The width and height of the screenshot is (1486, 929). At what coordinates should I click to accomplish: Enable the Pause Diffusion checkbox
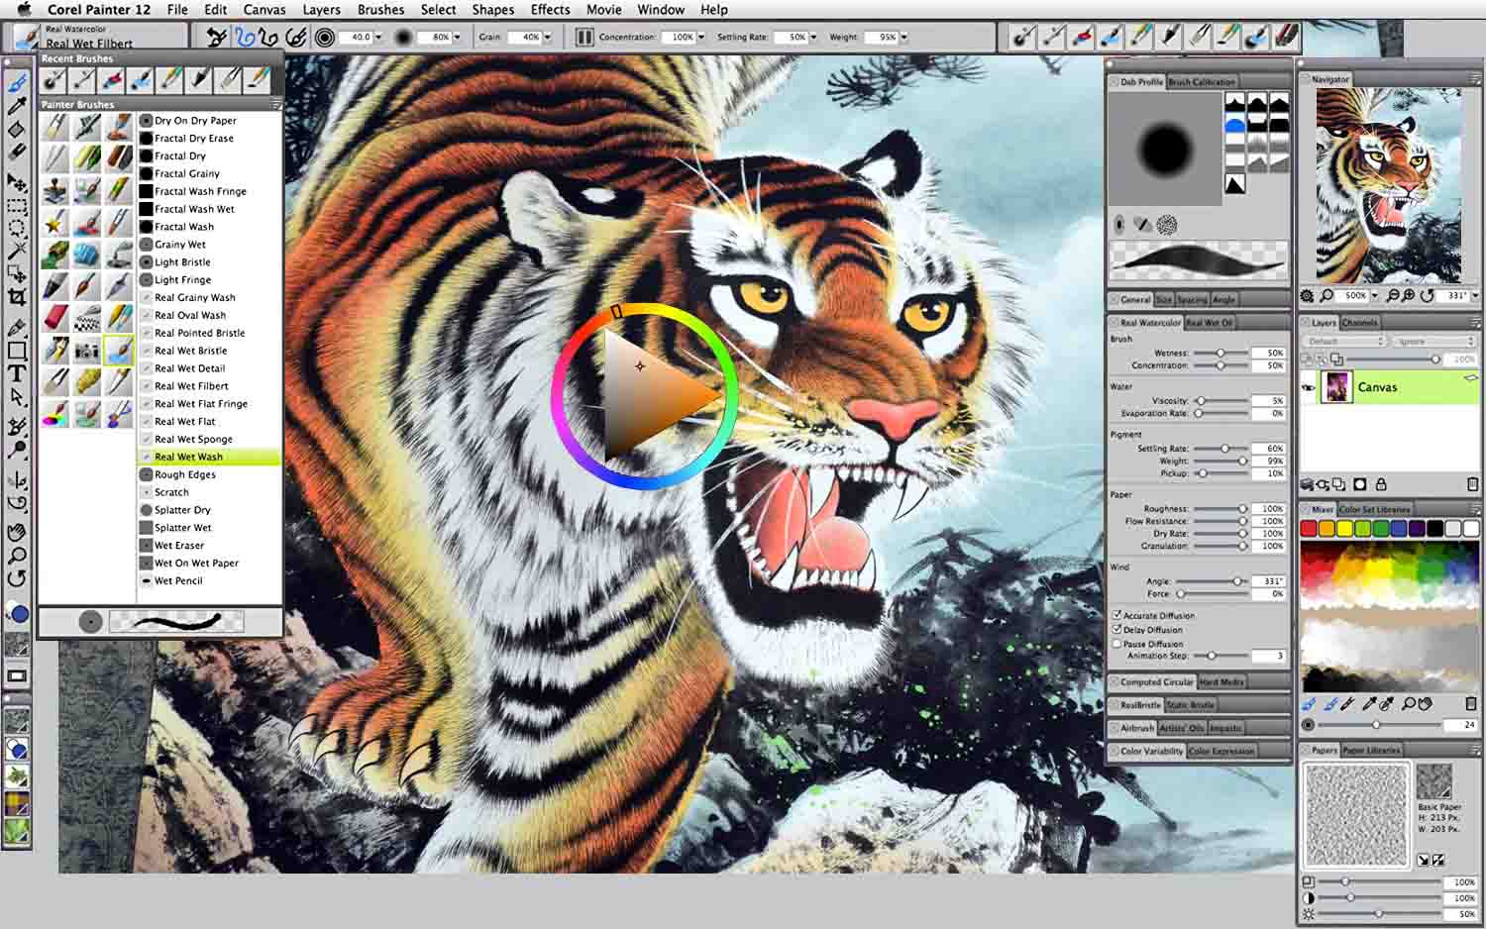click(x=1117, y=644)
